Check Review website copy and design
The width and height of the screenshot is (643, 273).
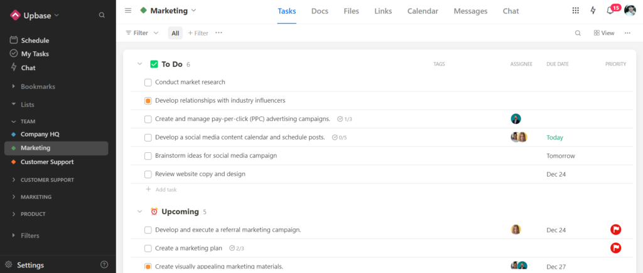click(x=148, y=174)
